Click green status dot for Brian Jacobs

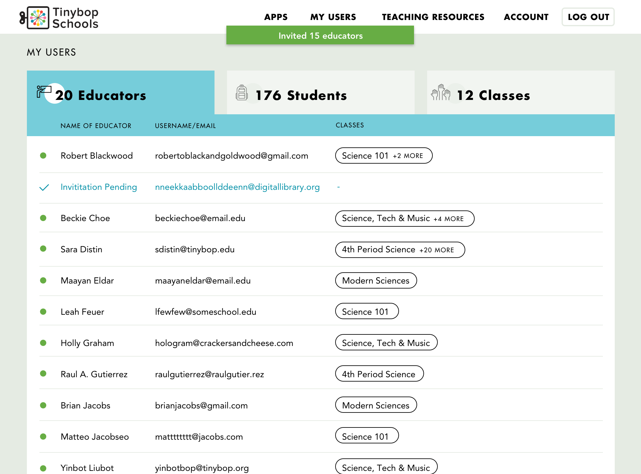tap(43, 405)
